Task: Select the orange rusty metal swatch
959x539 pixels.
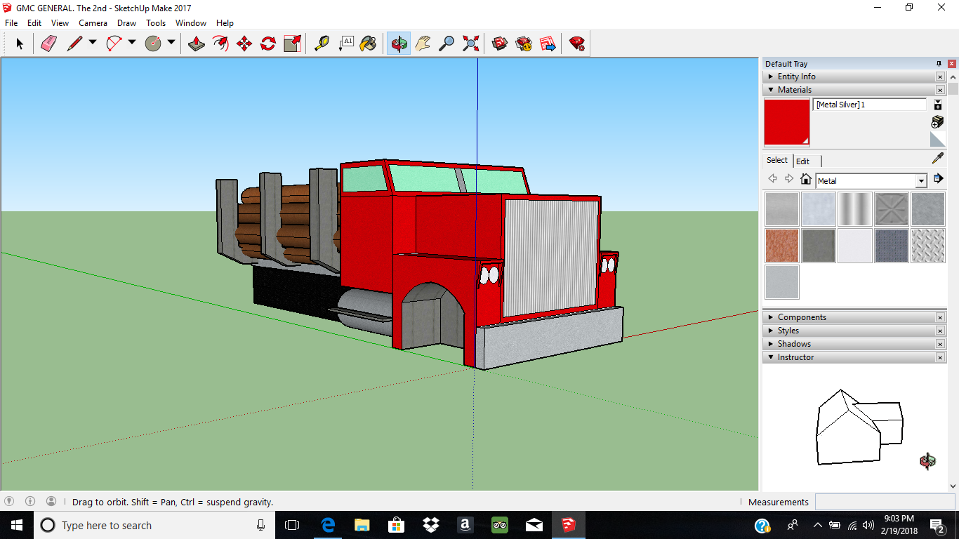Action: [x=782, y=246]
